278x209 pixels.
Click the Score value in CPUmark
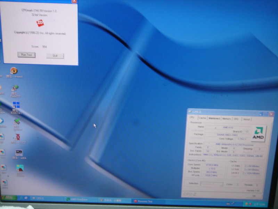coord(44,47)
